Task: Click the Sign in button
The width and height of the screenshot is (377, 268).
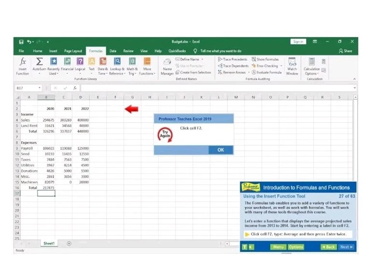Action: pyautogui.click(x=298, y=41)
